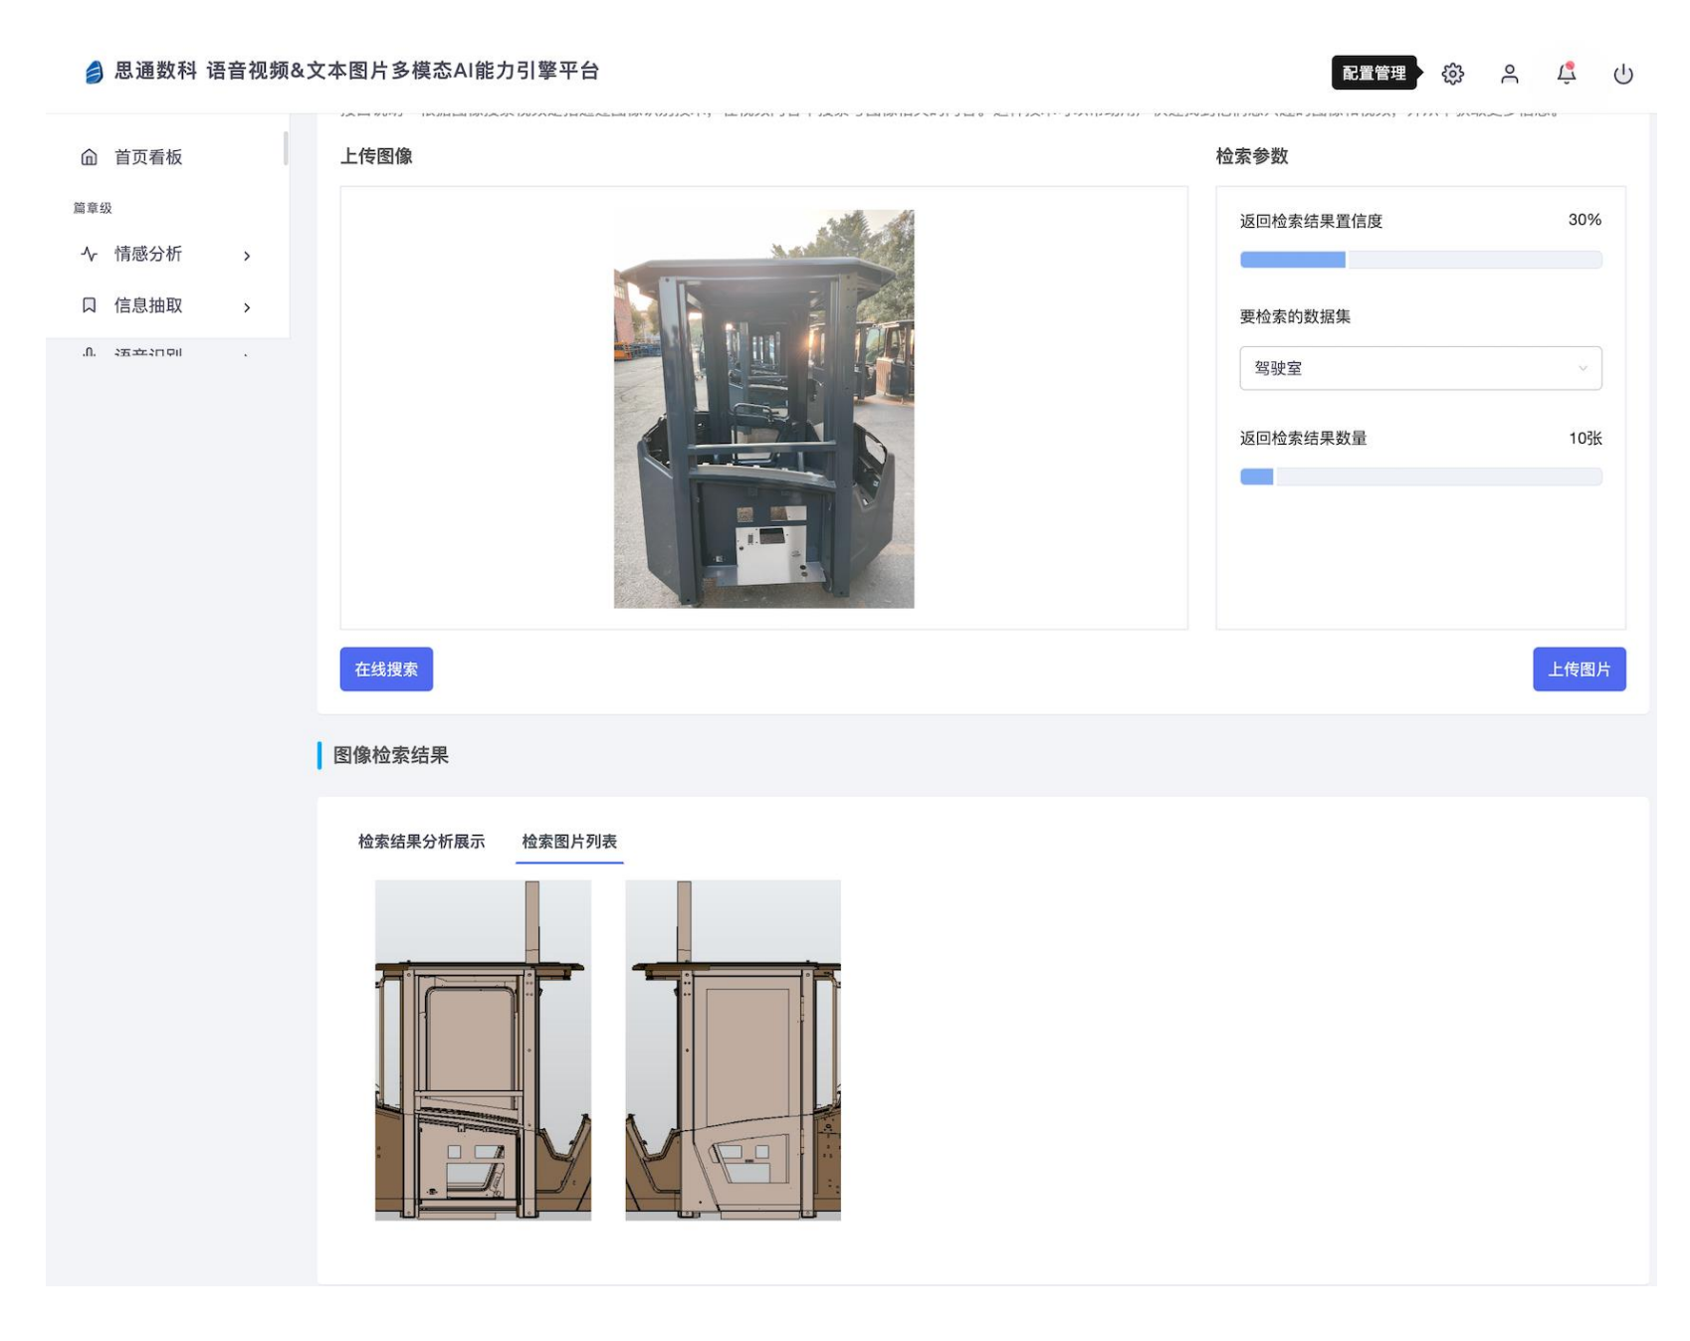The height and width of the screenshot is (1341, 1690).
Task: Open the settings gear in the top bar
Action: (1453, 74)
